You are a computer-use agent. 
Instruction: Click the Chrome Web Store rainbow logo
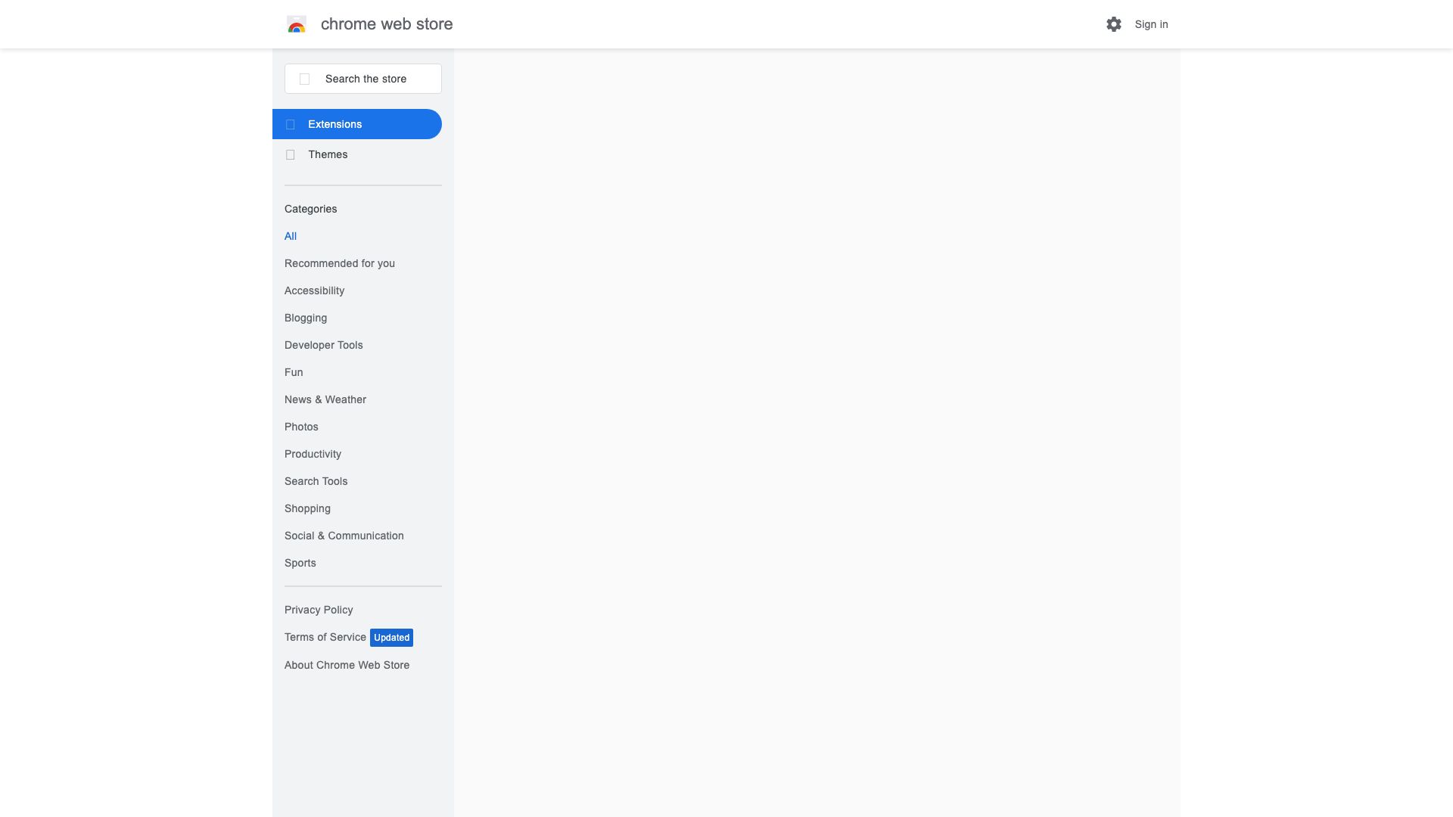297,25
